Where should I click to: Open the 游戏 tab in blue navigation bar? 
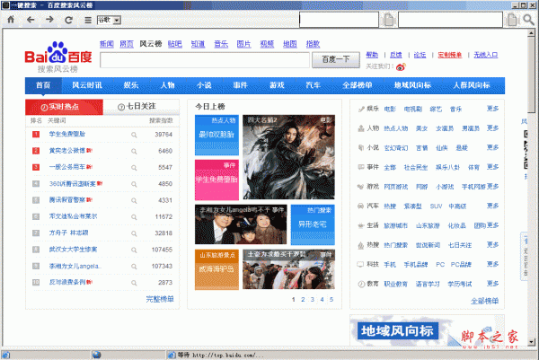[277, 85]
